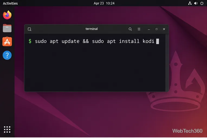Click the word kodi in the command
Viewport: 207px width, 138px height.
tap(148, 41)
